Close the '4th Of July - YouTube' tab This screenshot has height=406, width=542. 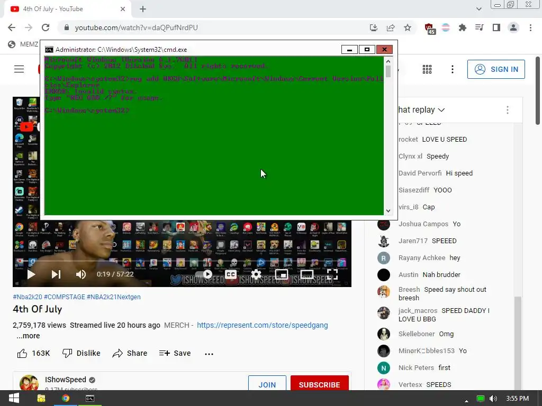[x=122, y=9]
